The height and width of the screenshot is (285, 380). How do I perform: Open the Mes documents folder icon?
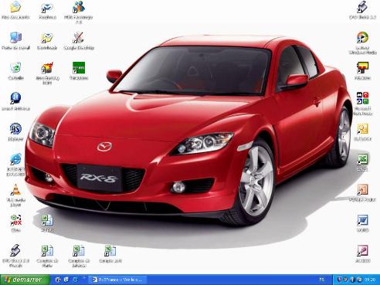tap(15, 7)
